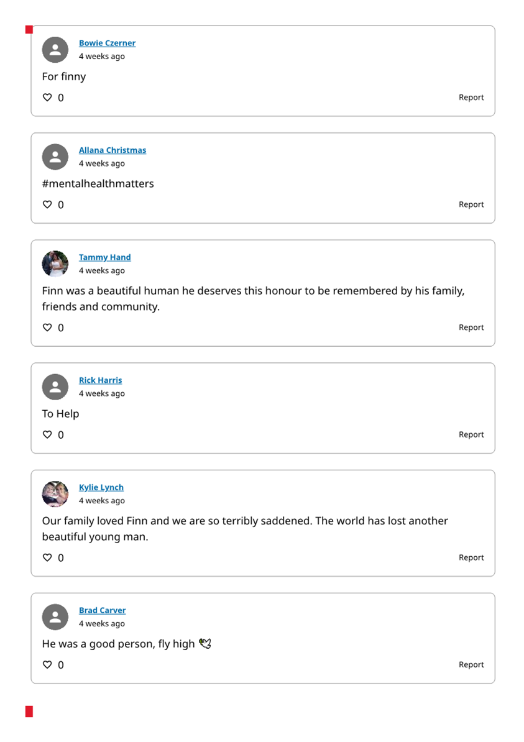Go to Kylie Lynch's profile link

(x=101, y=487)
